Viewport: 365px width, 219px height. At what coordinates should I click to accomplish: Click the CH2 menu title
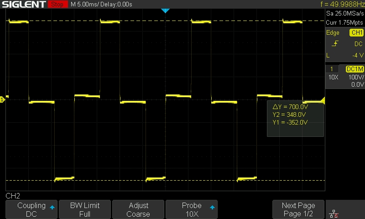click(13, 196)
